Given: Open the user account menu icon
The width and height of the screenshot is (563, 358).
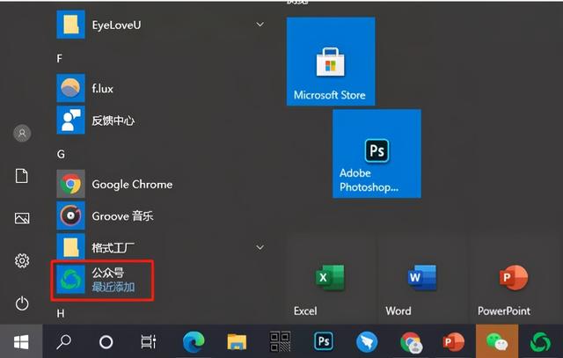Looking at the screenshot, I should coord(22,133).
